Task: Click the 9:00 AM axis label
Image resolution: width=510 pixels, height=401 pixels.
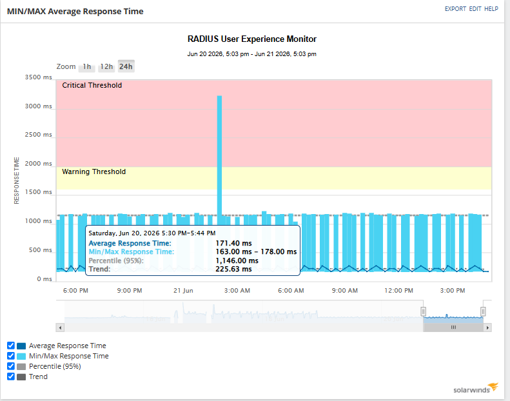Action: [x=345, y=290]
